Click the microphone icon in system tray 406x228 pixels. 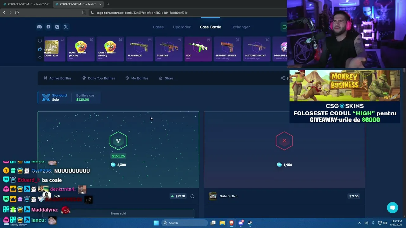[x=373, y=223]
